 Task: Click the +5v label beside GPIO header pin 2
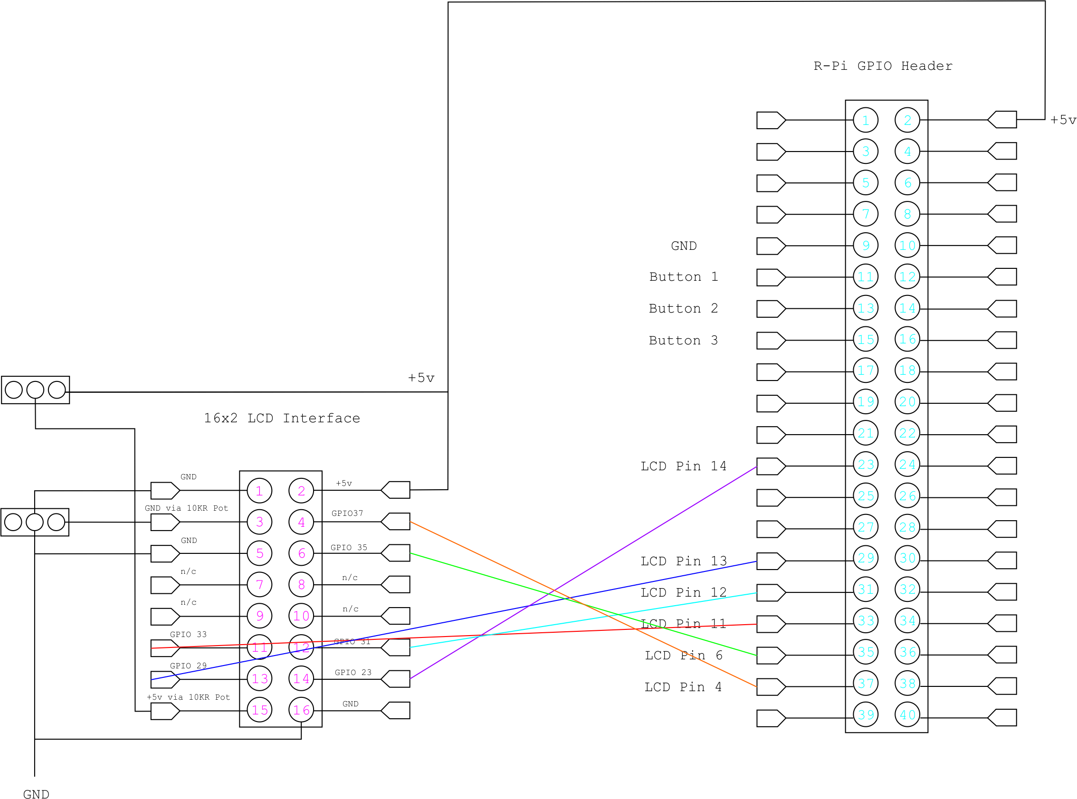click(1062, 119)
